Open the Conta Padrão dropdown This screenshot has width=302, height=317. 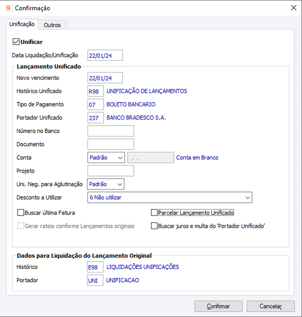[106, 158]
